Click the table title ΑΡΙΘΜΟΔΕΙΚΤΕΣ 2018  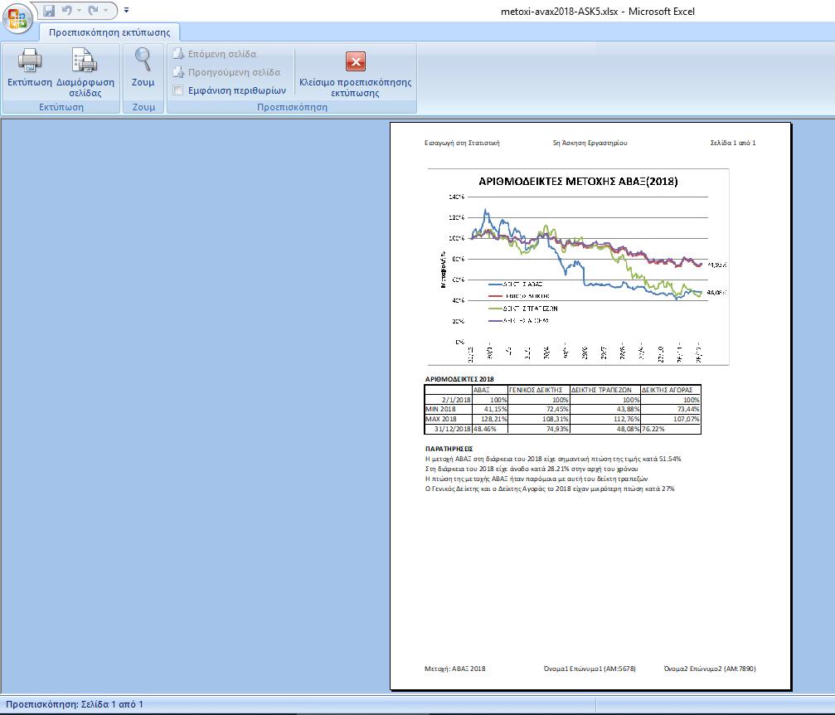459,379
